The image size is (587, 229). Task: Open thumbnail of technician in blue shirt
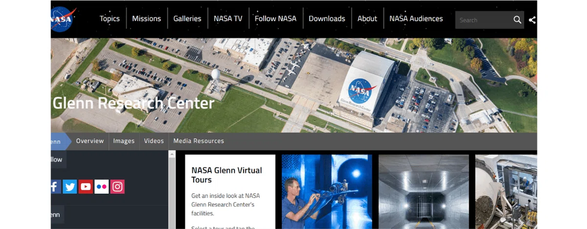tap(327, 192)
